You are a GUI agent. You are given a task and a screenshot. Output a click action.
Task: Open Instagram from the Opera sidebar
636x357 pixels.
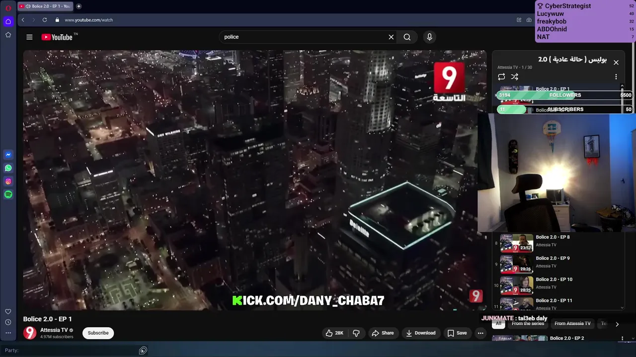(x=8, y=181)
